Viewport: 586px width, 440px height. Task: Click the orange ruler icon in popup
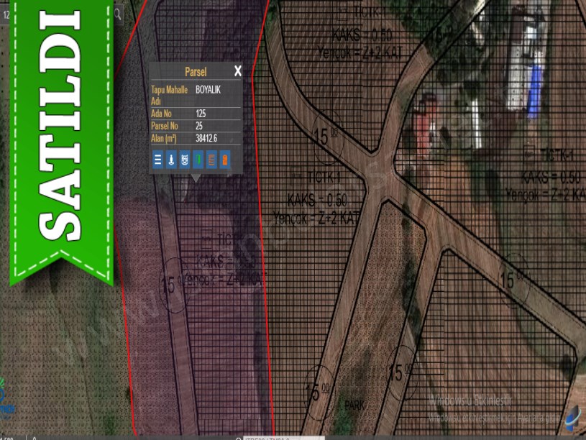(x=211, y=160)
